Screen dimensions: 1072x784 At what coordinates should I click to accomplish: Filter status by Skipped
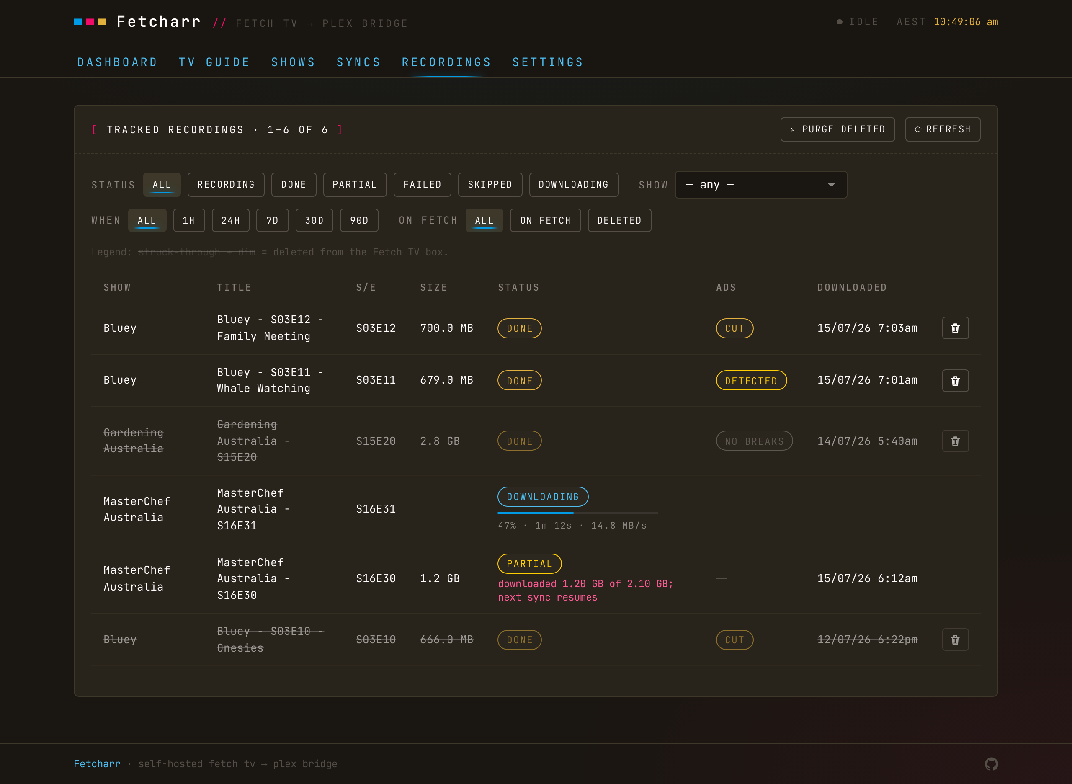point(490,185)
